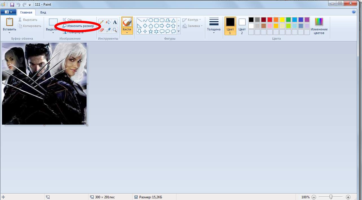Choose the Pentagon shape
362x200 pixels.
pyautogui.click(x=151, y=26)
